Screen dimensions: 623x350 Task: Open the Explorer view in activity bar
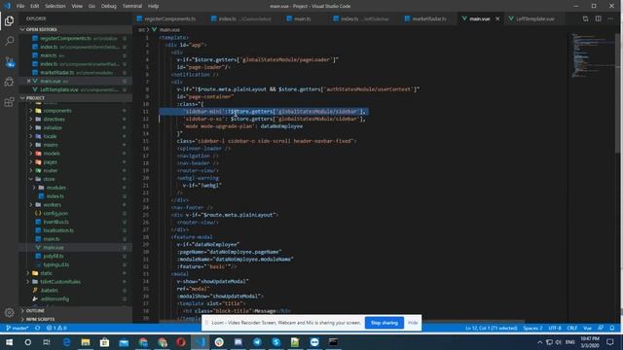tap(9, 20)
